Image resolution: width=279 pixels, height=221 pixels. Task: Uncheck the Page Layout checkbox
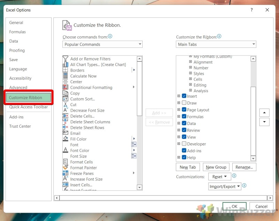pos(184,110)
